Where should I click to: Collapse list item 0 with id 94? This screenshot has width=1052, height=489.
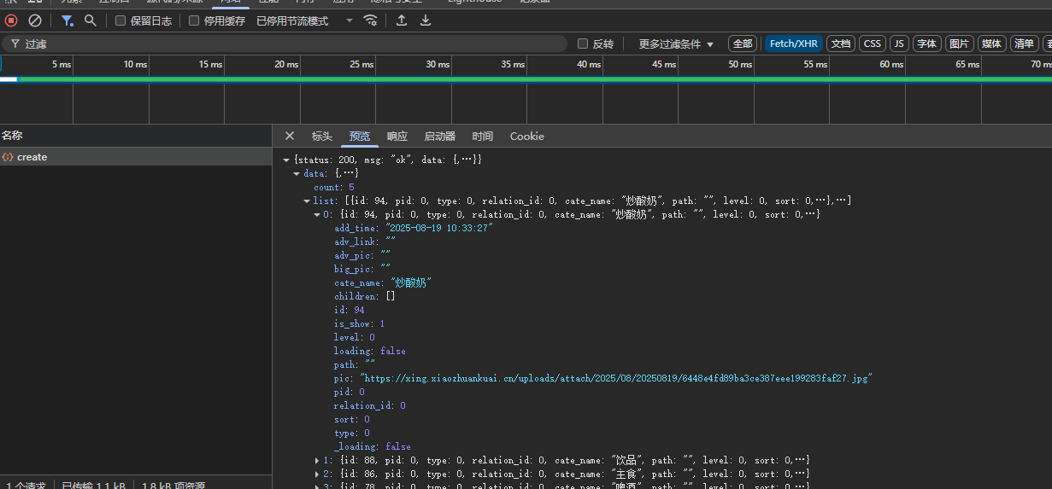pos(317,214)
